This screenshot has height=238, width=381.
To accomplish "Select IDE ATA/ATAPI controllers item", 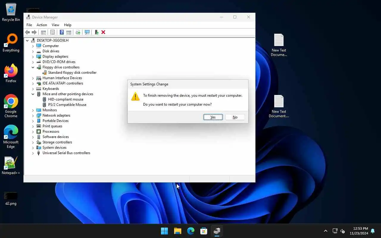I will pyautogui.click(x=63, y=83).
